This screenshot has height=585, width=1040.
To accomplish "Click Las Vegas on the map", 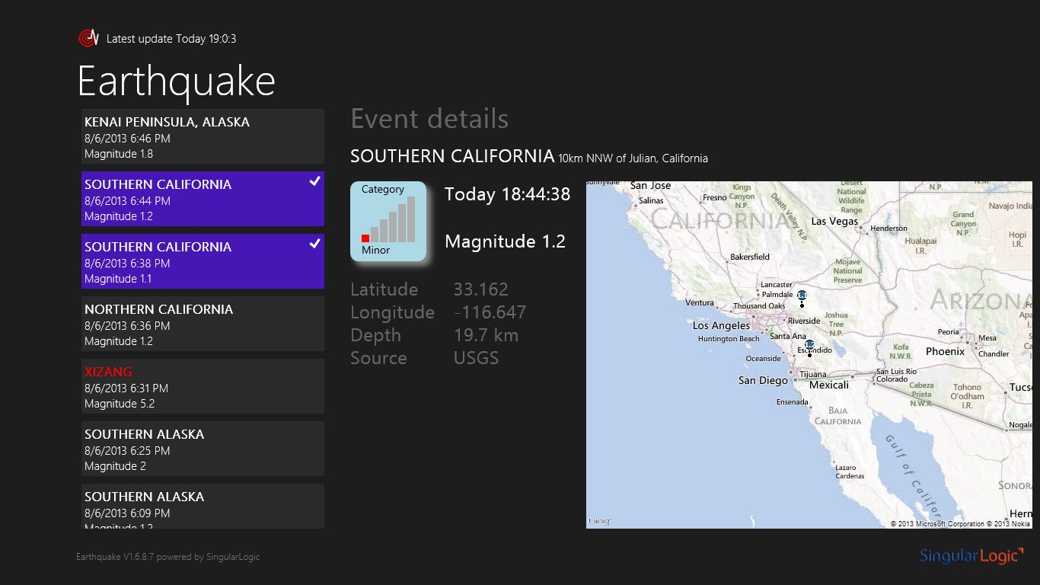I will tap(834, 222).
